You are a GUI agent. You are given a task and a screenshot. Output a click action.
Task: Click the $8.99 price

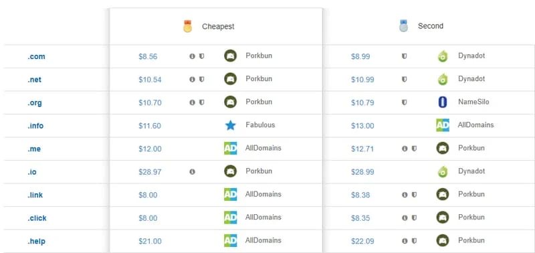pyautogui.click(x=360, y=57)
